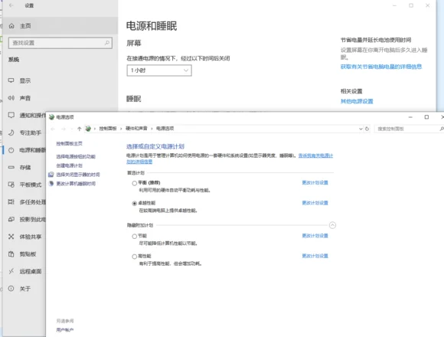Image resolution: width=444 pixels, height=337 pixels.
Task: Click the 声音 speaker icon in the sidebar
Action: click(x=11, y=98)
